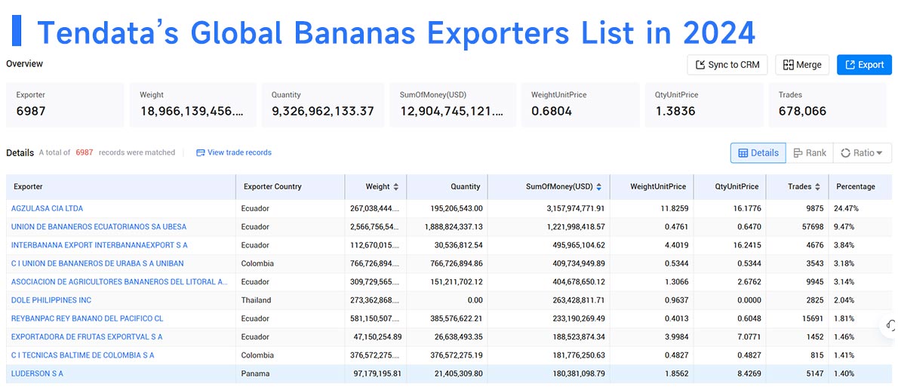Select the Exporter 6987 overview card

pyautogui.click(x=65, y=105)
